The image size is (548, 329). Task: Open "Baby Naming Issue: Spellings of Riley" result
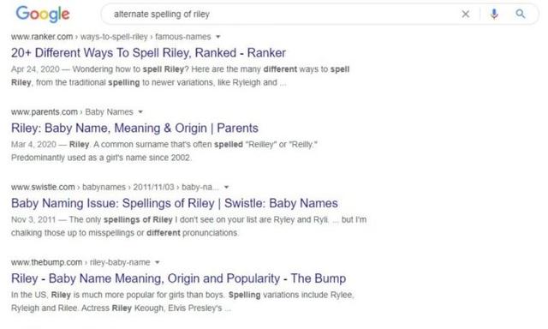[175, 203]
